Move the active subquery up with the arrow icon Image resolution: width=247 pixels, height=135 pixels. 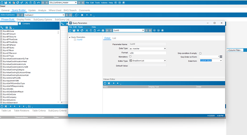pyautogui.click(x=87, y=15)
